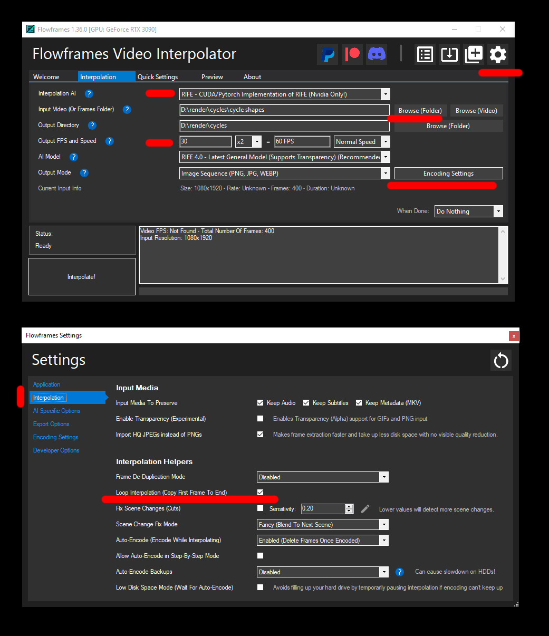549x636 pixels.
Task: Open the x2 multiplier dropdown
Action: click(x=248, y=141)
